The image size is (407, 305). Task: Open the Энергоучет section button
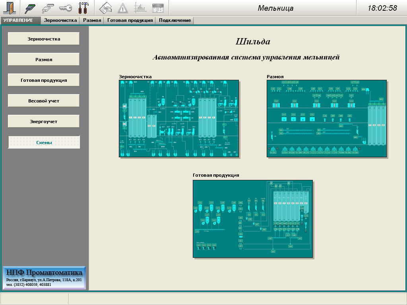(44, 122)
